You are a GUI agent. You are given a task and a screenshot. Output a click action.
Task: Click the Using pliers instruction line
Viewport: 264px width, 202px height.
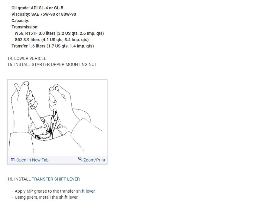[x=47, y=197]
